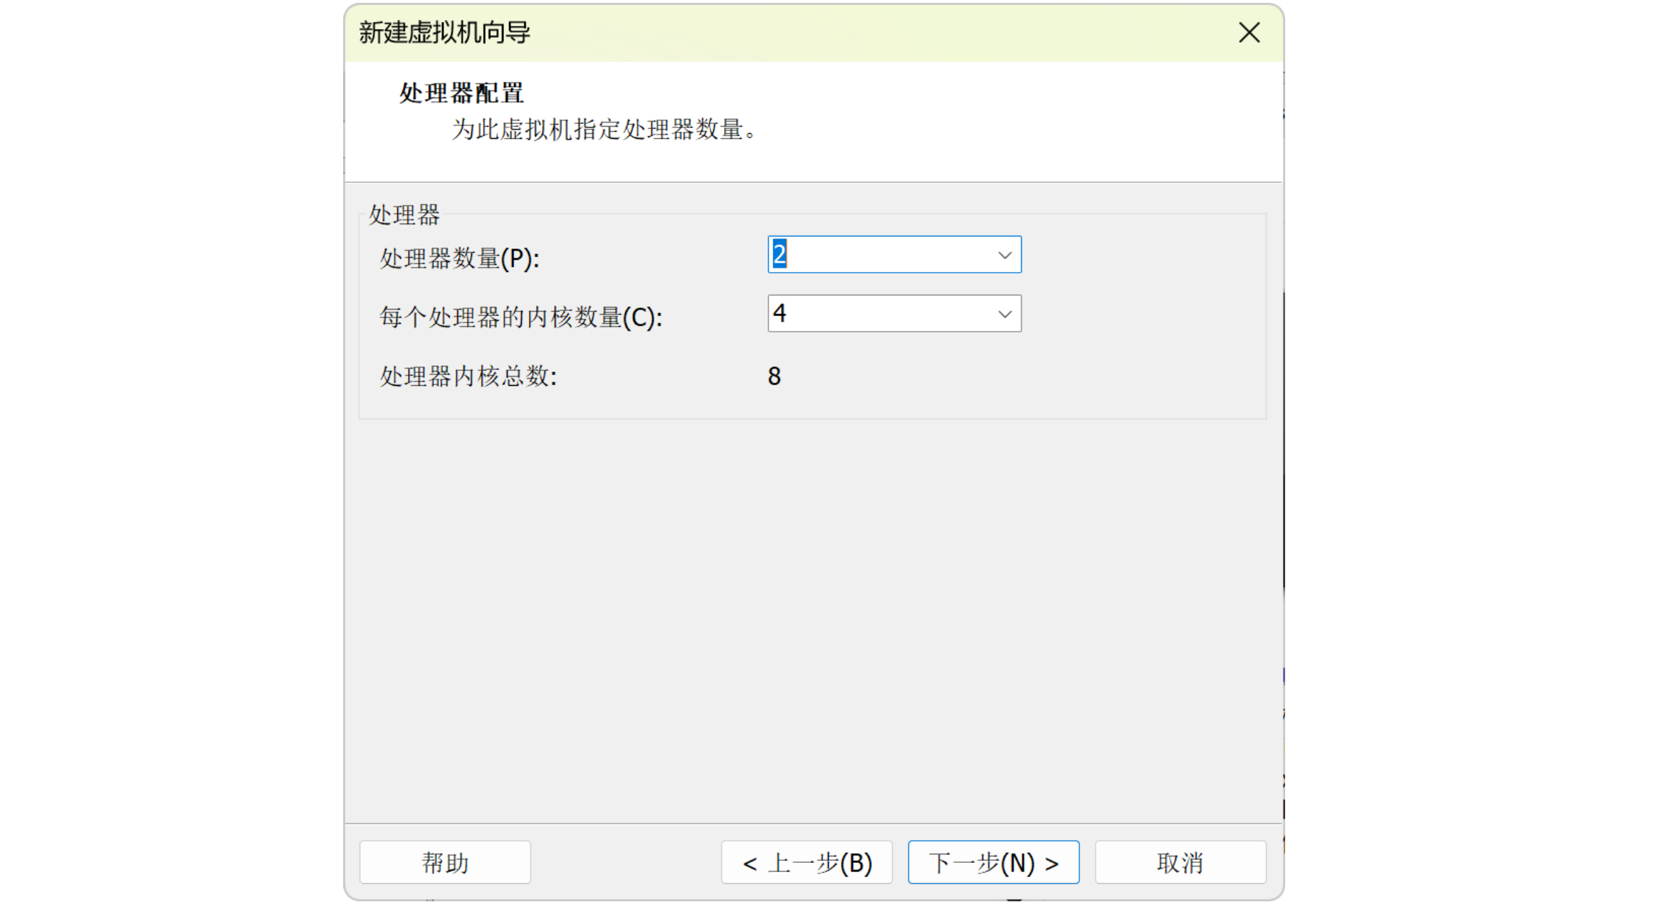Click the 处理器内核总数 label
Image resolution: width=1676 pixels, height=907 pixels.
tap(468, 377)
